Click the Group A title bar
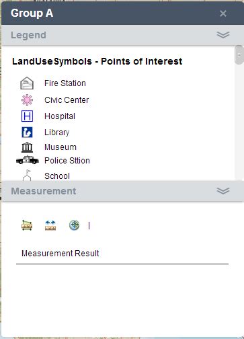Viewport: 244px width, 339px height. [122, 13]
